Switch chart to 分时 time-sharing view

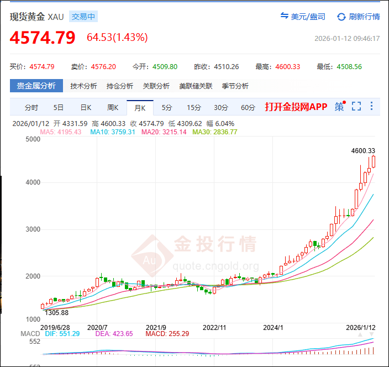pyautogui.click(x=31, y=107)
